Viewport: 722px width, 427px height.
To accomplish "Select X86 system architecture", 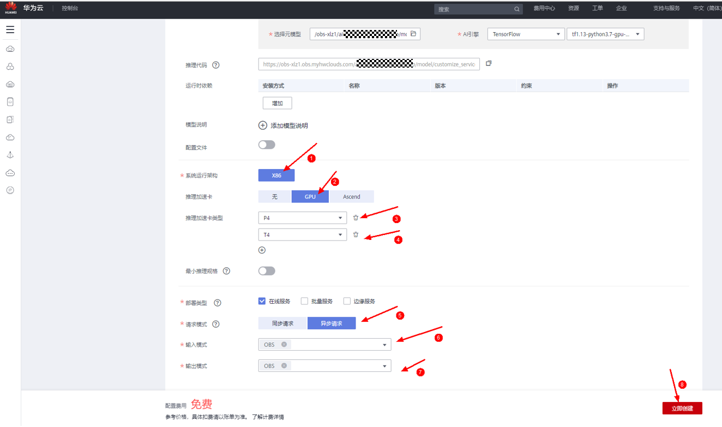I will pos(276,175).
